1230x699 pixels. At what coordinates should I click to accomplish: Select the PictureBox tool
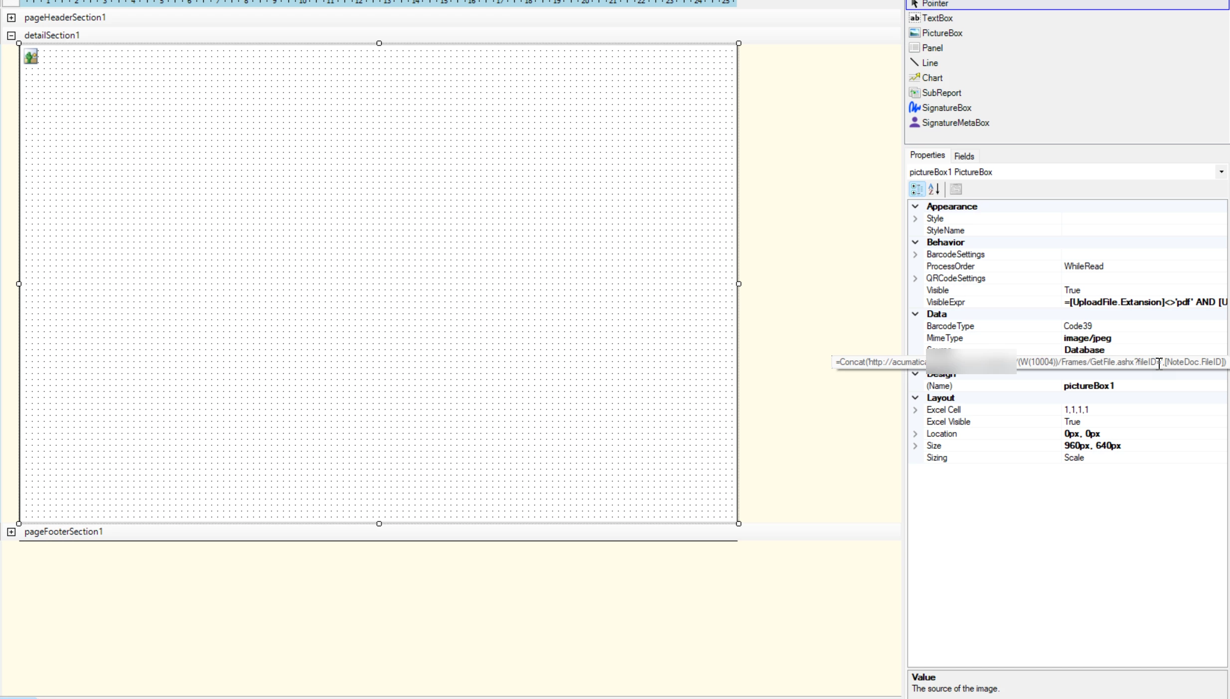click(941, 33)
